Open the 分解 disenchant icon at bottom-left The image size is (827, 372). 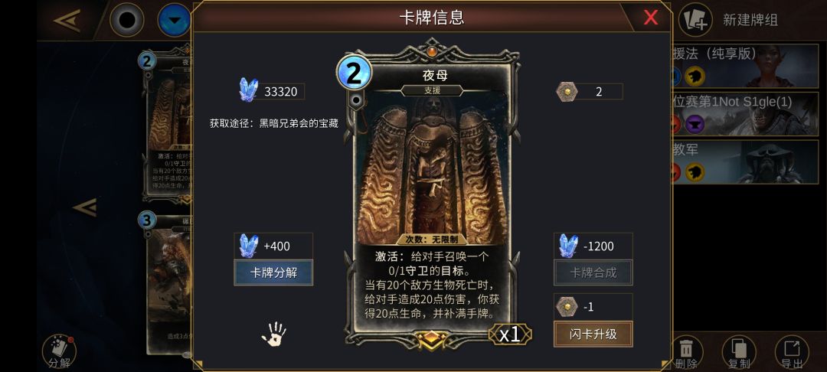(x=58, y=351)
